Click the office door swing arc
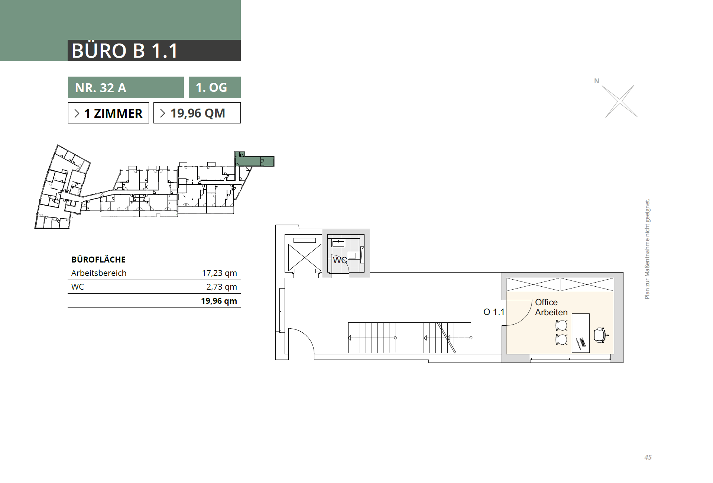 [519, 312]
